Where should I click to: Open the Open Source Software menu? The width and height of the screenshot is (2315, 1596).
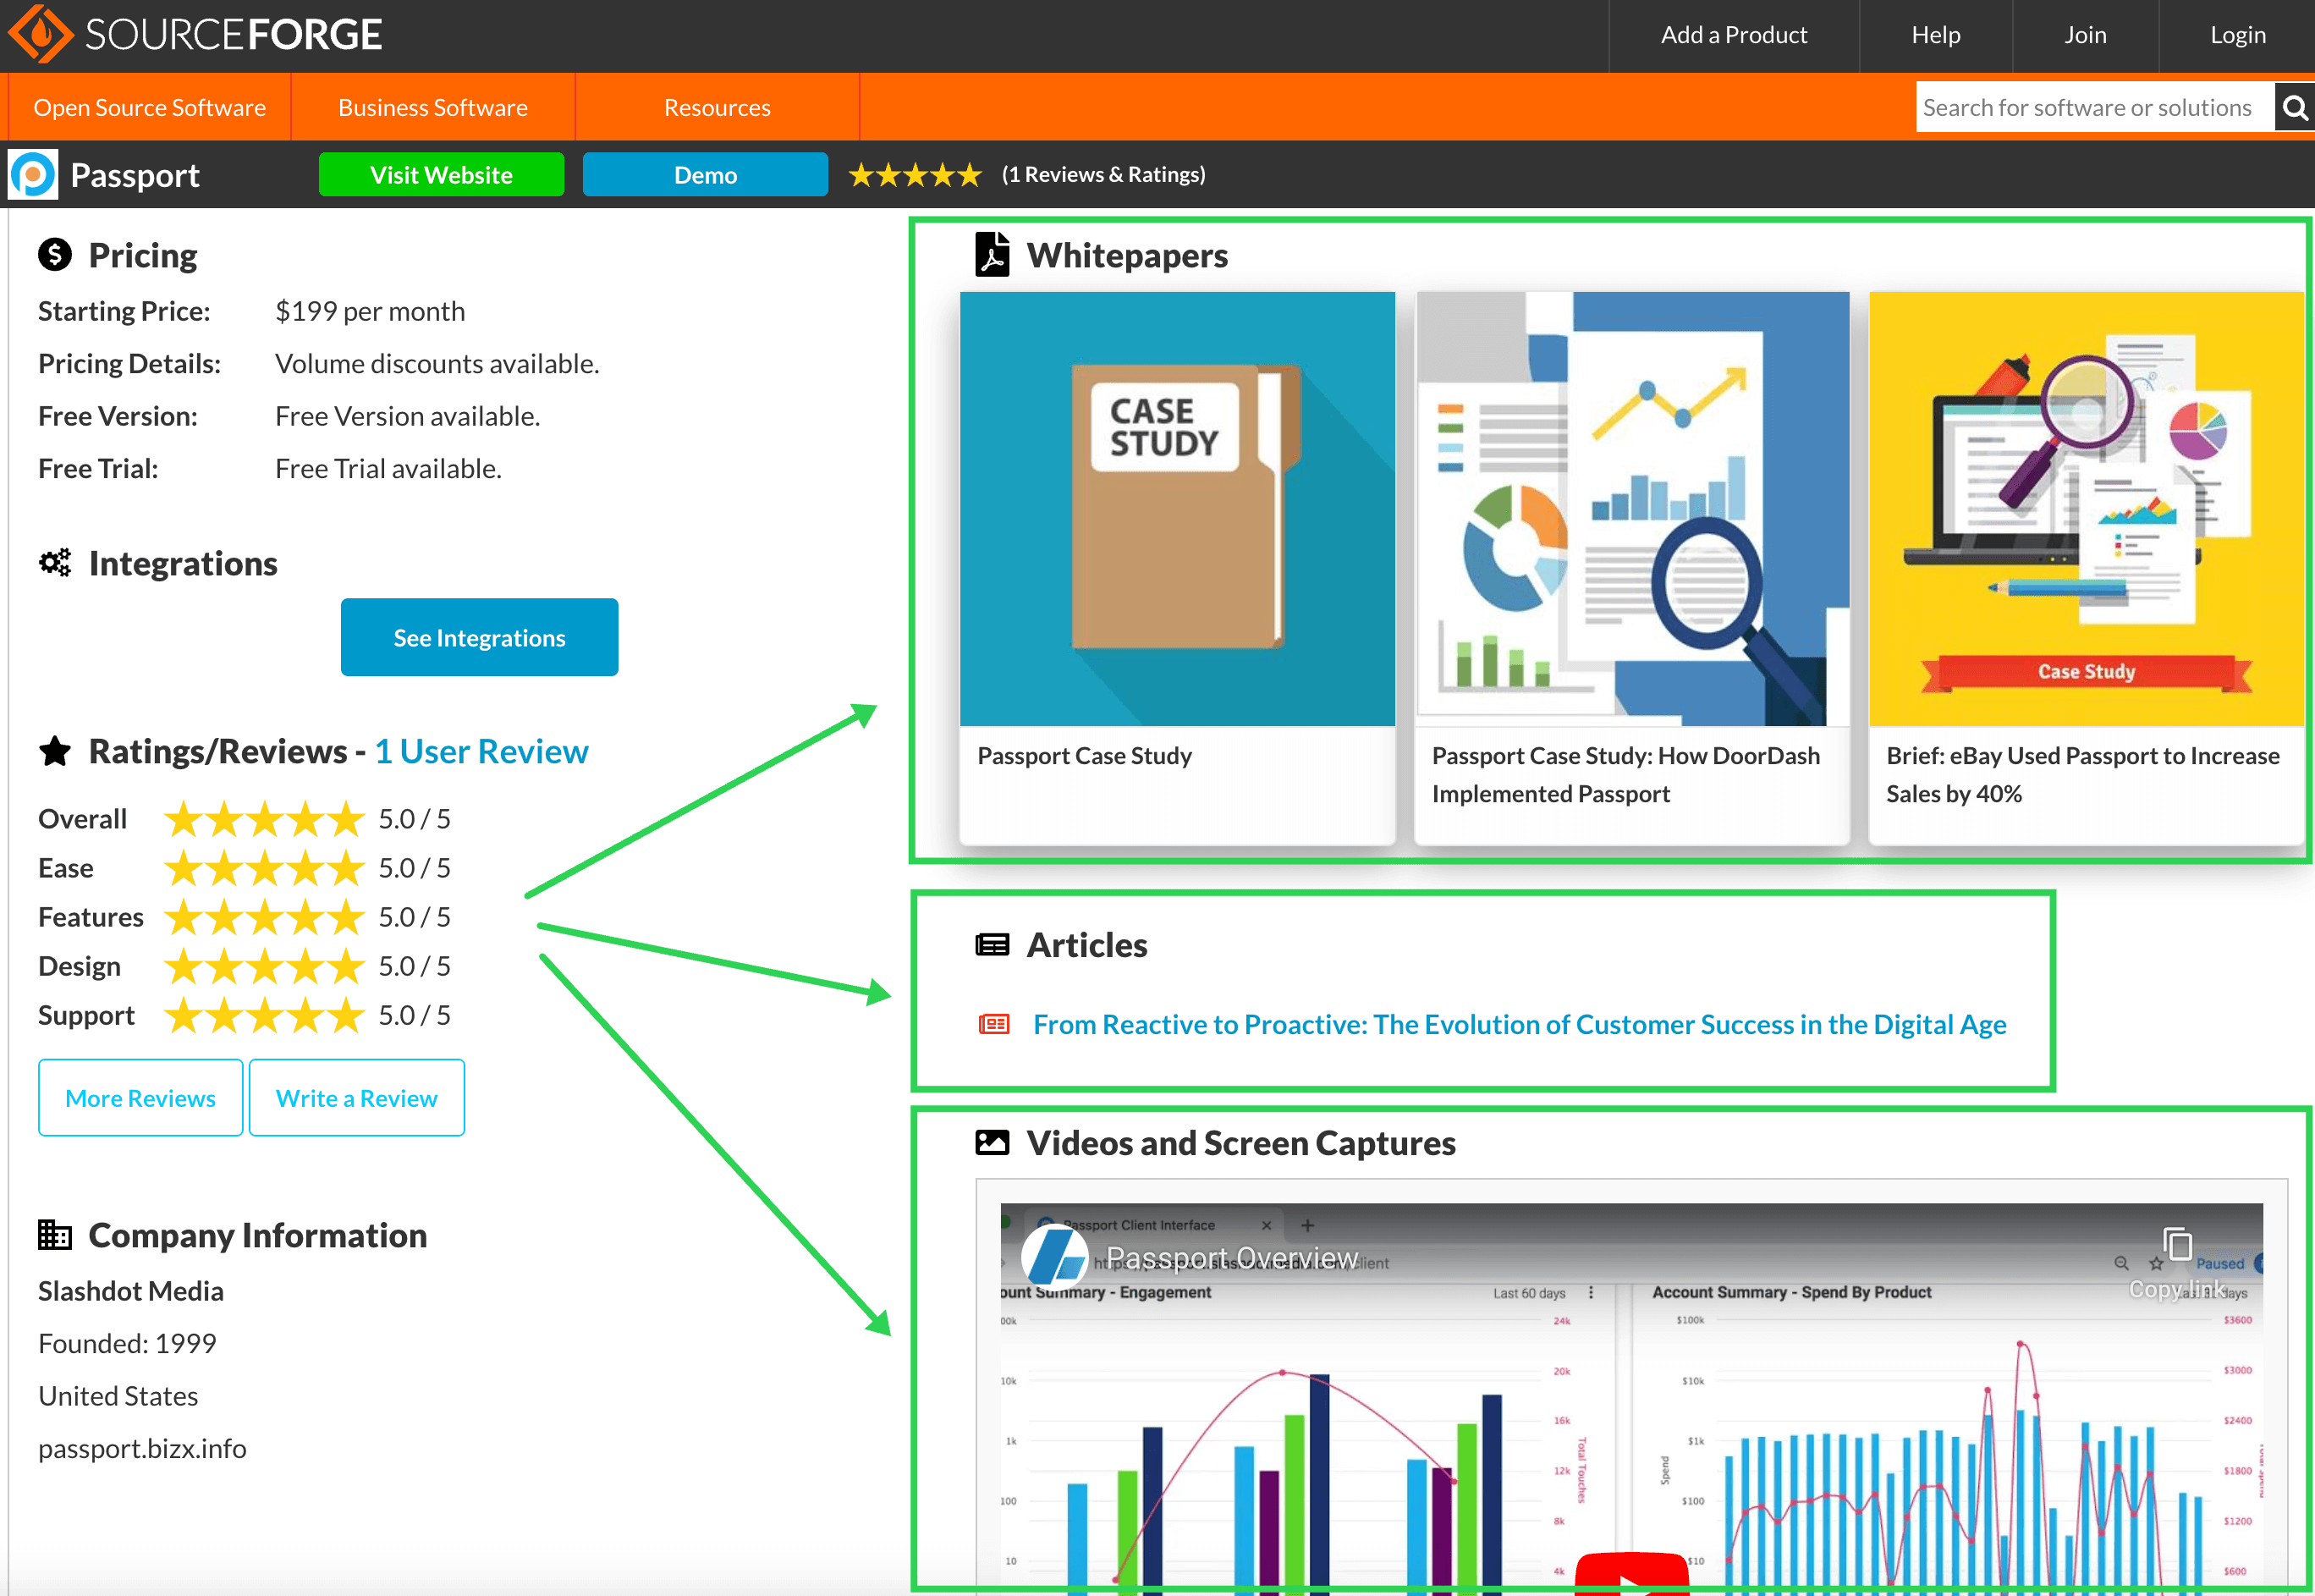tap(150, 107)
